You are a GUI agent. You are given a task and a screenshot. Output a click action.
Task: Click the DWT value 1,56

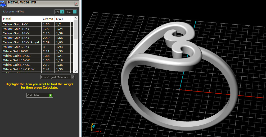(59, 69)
